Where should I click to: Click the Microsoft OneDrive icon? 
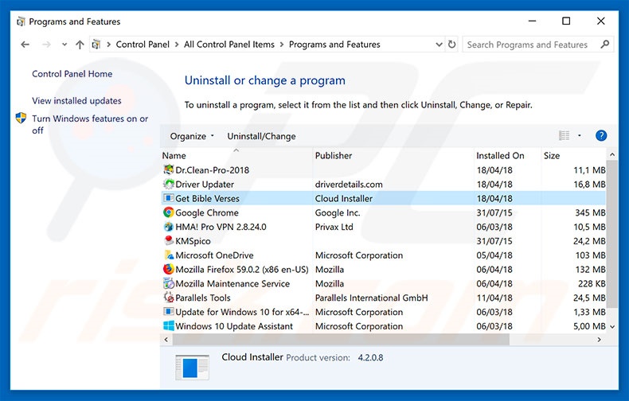[169, 255]
